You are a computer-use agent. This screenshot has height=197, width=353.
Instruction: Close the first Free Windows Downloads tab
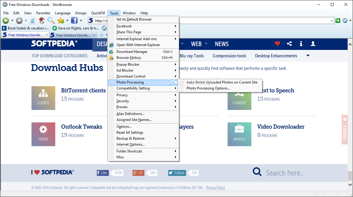point(47,35)
